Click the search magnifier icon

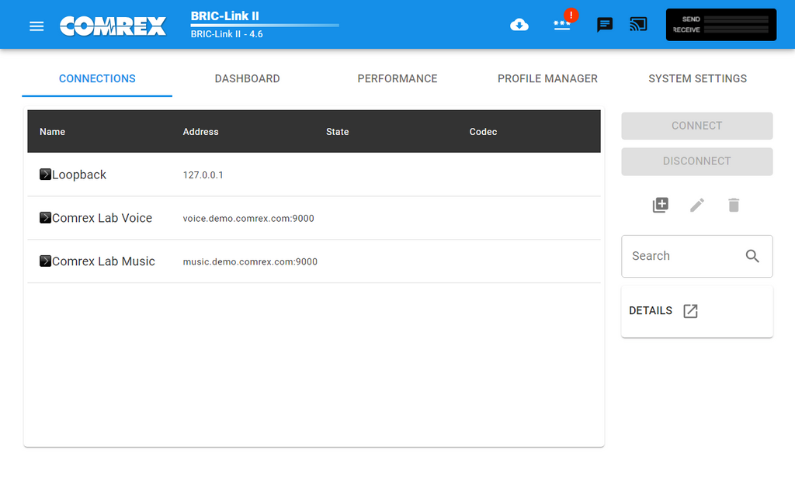tap(752, 256)
